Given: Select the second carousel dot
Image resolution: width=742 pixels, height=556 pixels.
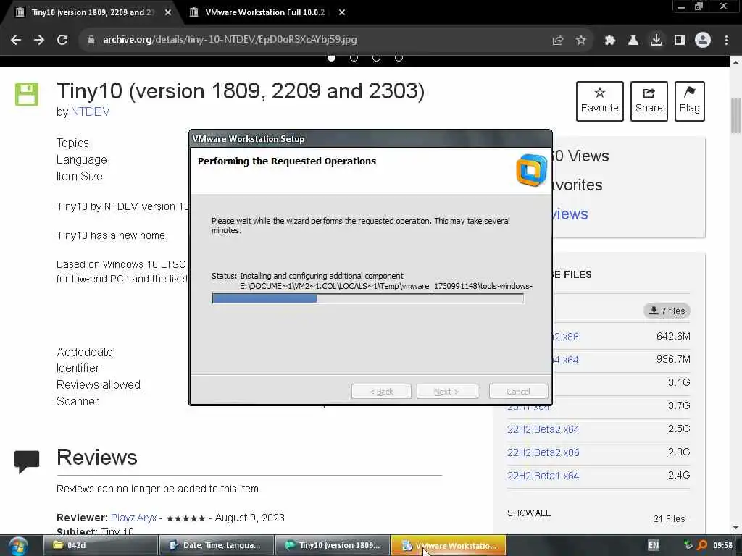Looking at the screenshot, I should click(x=354, y=58).
